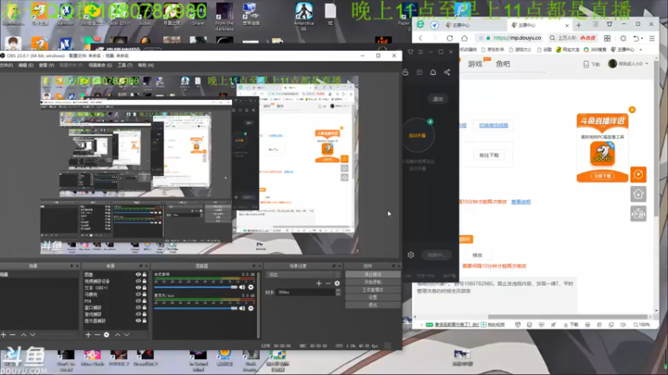Adjust the 300ms duration stepper arrows
The width and height of the screenshot is (668, 375).
click(x=338, y=292)
